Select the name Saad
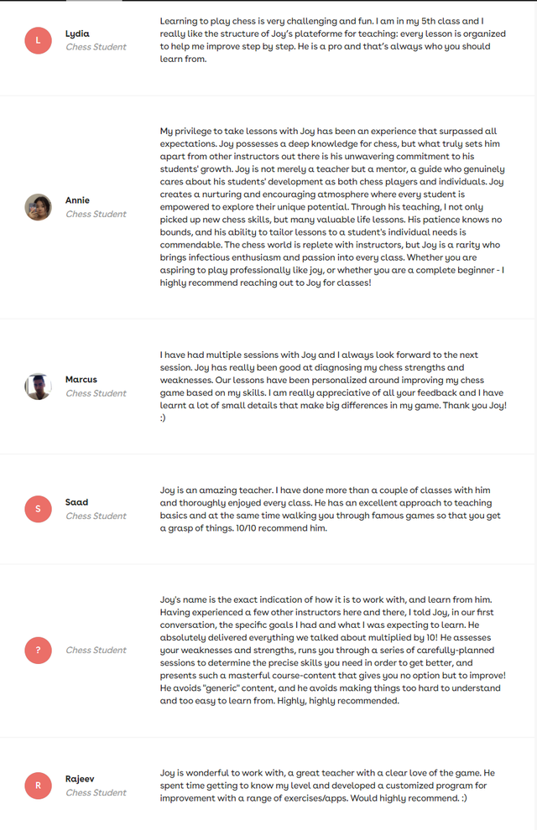The height and width of the screenshot is (830, 537). (77, 502)
